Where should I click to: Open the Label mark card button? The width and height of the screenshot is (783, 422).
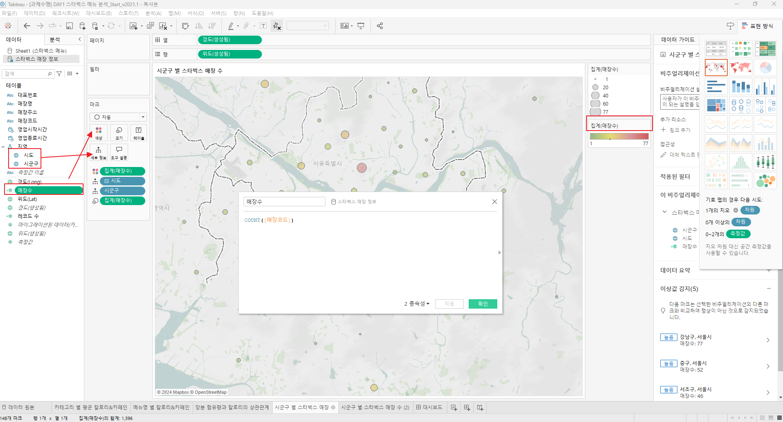pyautogui.click(x=139, y=133)
